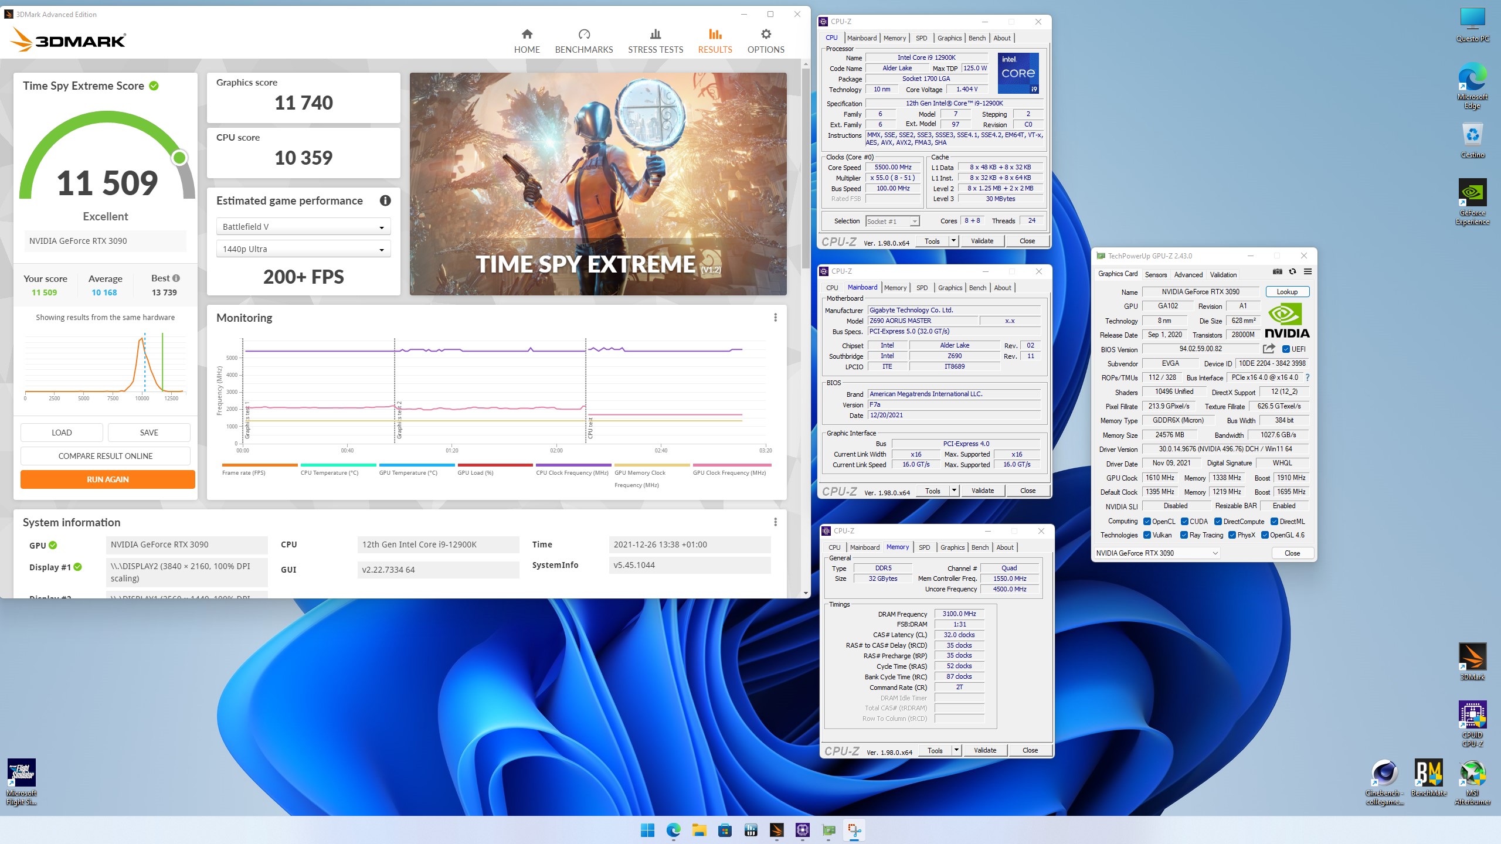The width and height of the screenshot is (1501, 844).
Task: Click GPU-Z screenshot camera icon
Action: point(1278,272)
